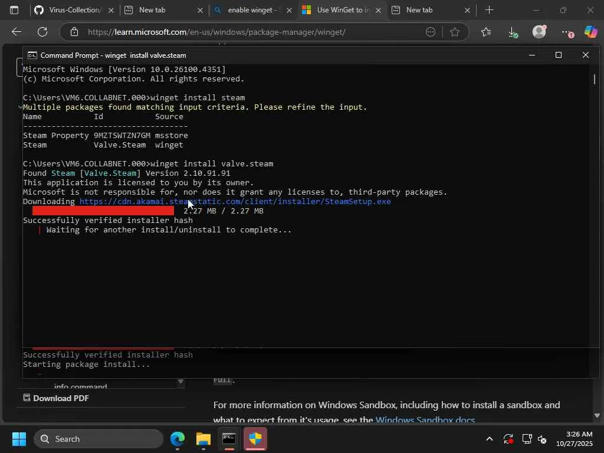Open the Downloads icon

point(513,32)
